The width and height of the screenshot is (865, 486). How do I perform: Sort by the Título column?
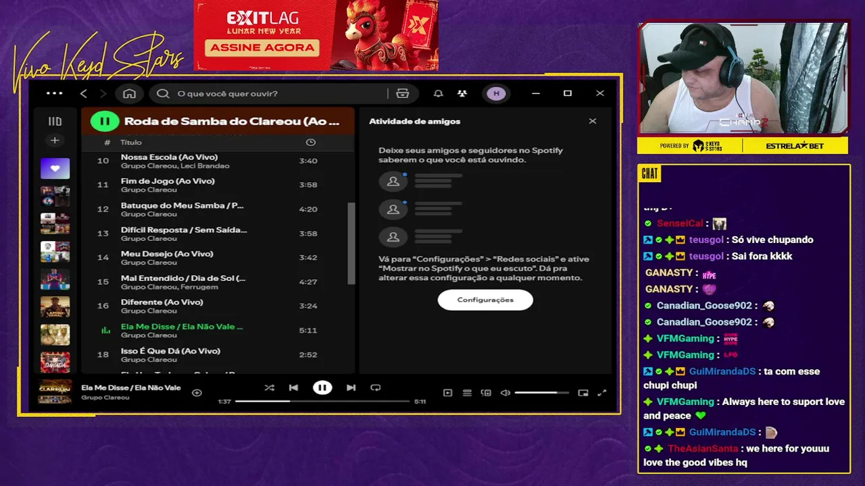pos(131,142)
